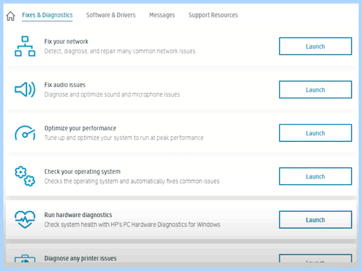The height and width of the screenshot is (271, 362).
Task: Select 'Check your operating system' title
Action: click(83, 171)
